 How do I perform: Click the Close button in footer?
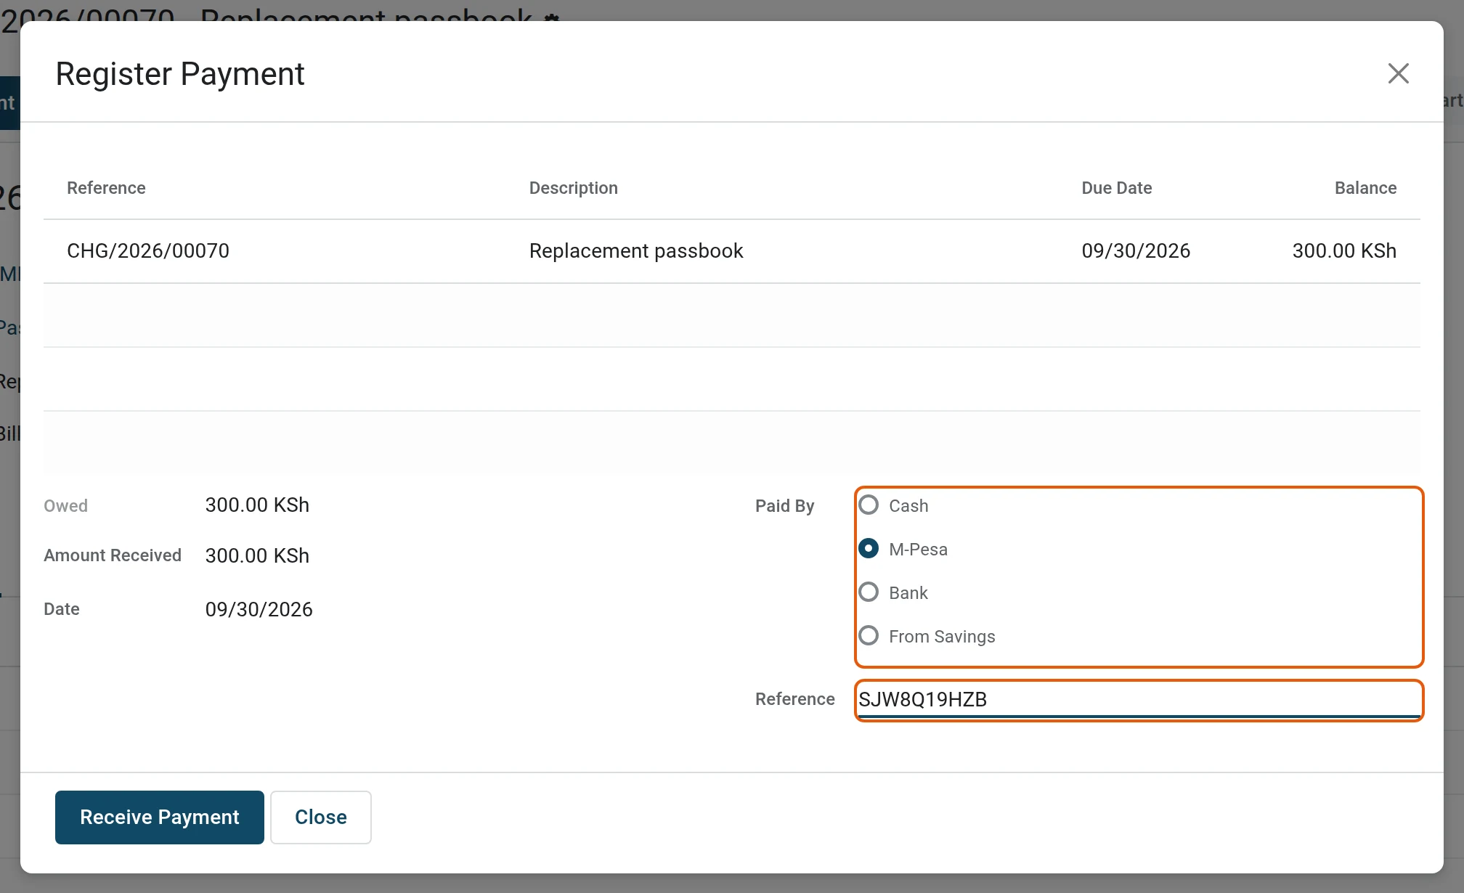(x=321, y=817)
